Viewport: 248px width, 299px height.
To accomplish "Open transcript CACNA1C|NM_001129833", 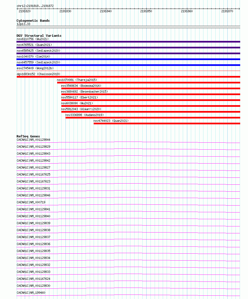I will 33,272.
